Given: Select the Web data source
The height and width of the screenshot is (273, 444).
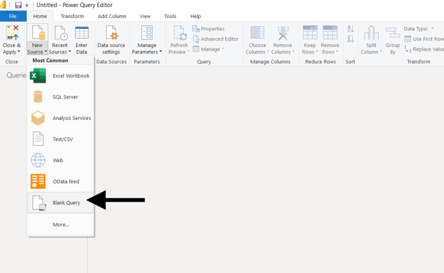Looking at the screenshot, I should (x=61, y=160).
